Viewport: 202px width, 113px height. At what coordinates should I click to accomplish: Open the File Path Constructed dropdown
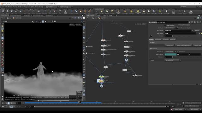click(170, 28)
